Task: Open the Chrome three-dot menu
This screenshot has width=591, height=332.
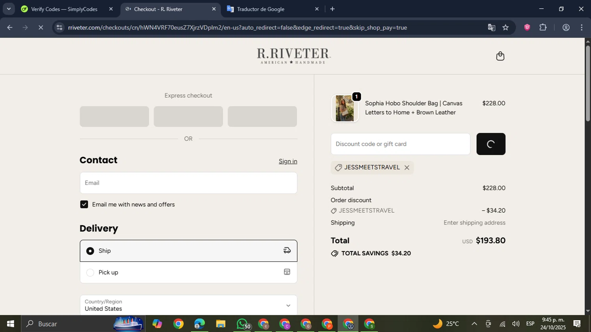Action: pos(582,28)
